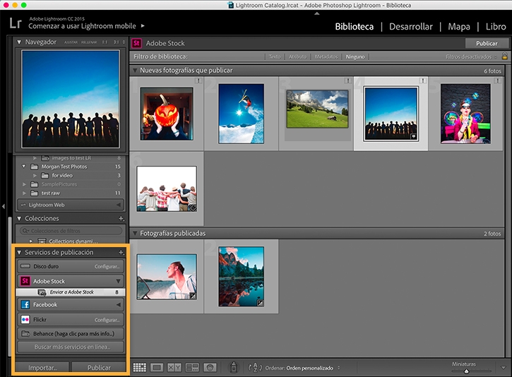Collapse the Servicios de publicación panel

click(x=19, y=252)
